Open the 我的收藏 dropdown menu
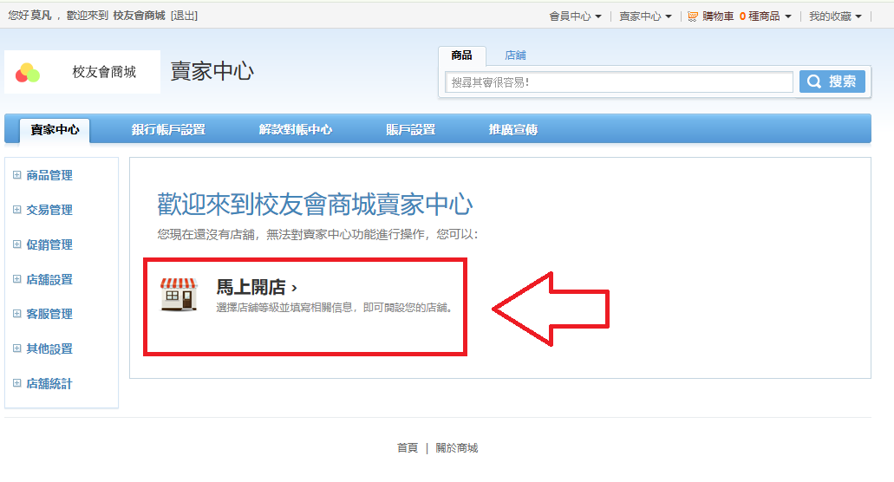The width and height of the screenshot is (894, 482). tap(835, 16)
